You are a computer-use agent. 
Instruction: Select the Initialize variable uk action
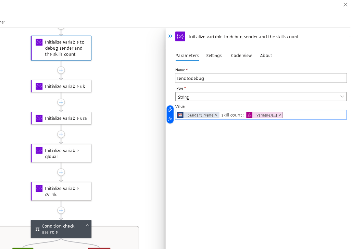tap(61, 86)
